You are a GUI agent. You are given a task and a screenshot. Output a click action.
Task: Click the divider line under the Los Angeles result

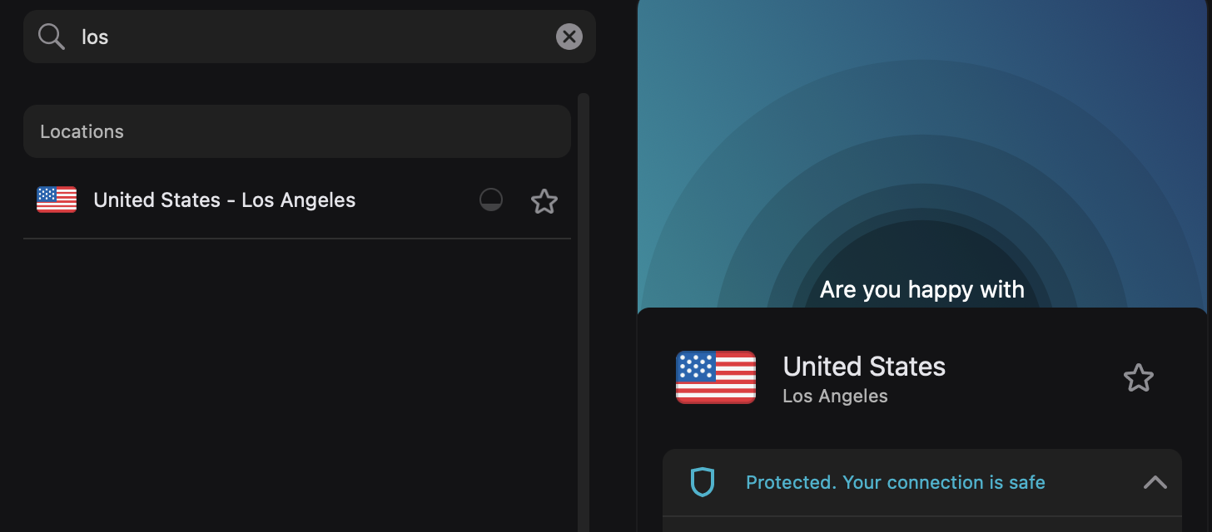click(x=296, y=239)
